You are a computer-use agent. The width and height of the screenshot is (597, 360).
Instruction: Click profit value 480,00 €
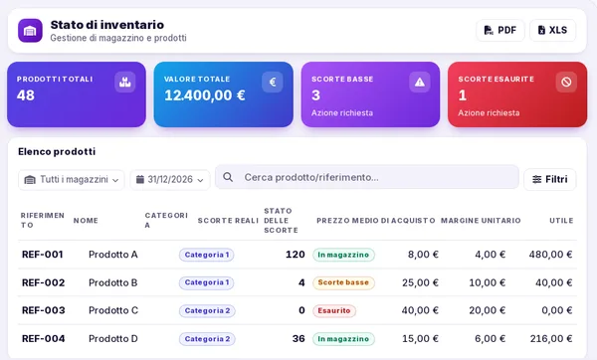click(x=550, y=255)
